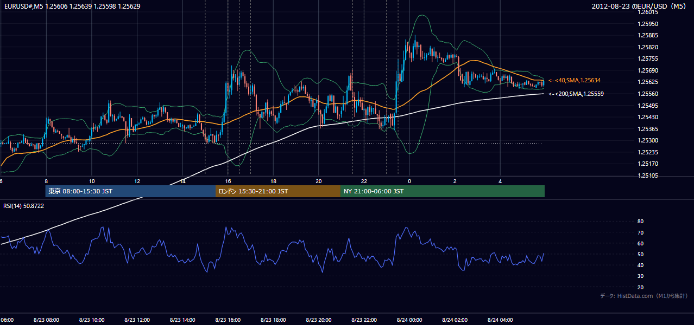
Task: Click the 8/23 10:00 time axis label
Action: coord(91,320)
